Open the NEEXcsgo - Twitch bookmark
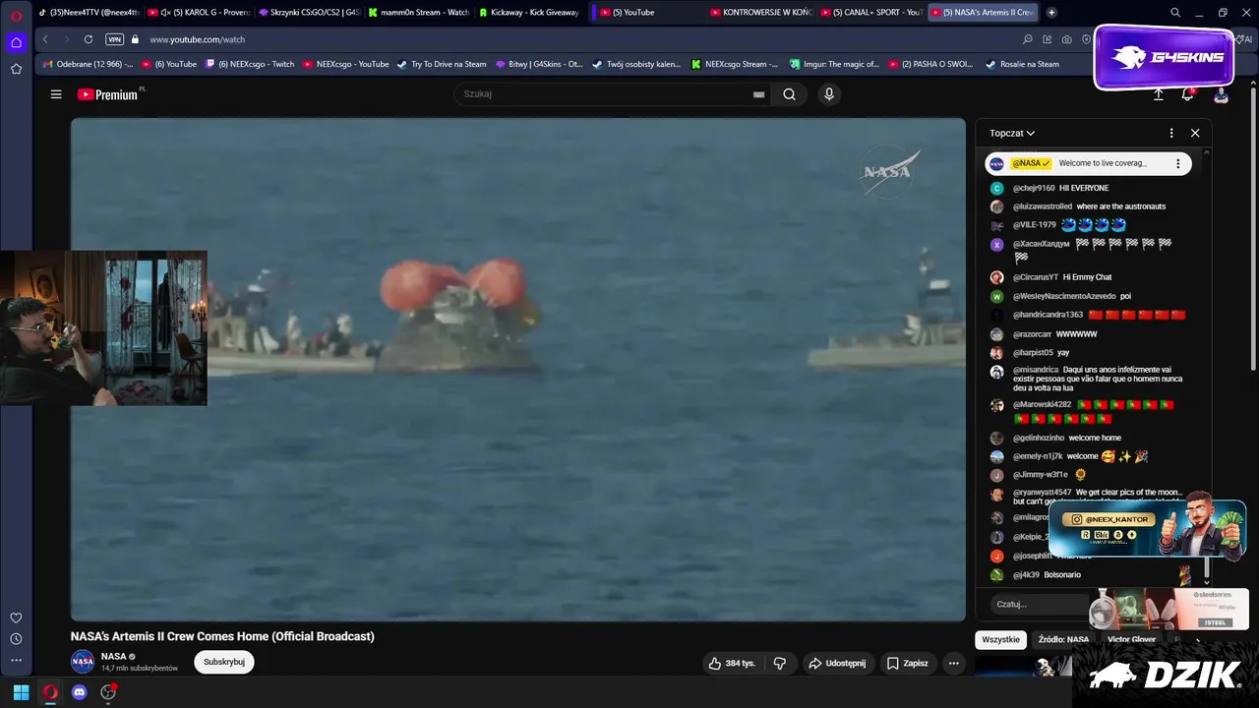Image resolution: width=1259 pixels, height=708 pixels. coord(250,64)
